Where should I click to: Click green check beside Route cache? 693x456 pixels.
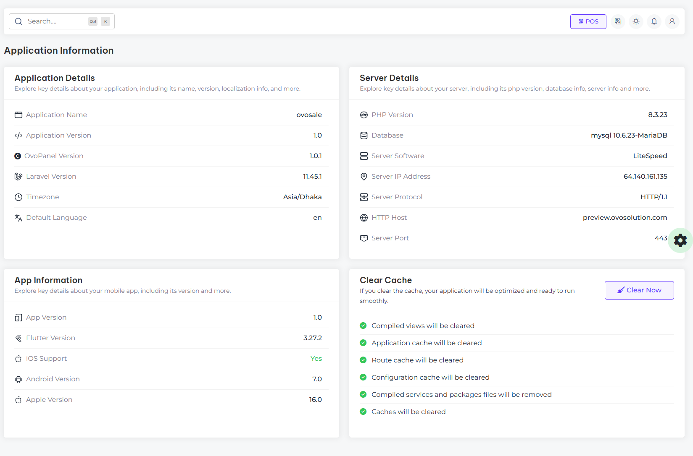363,360
